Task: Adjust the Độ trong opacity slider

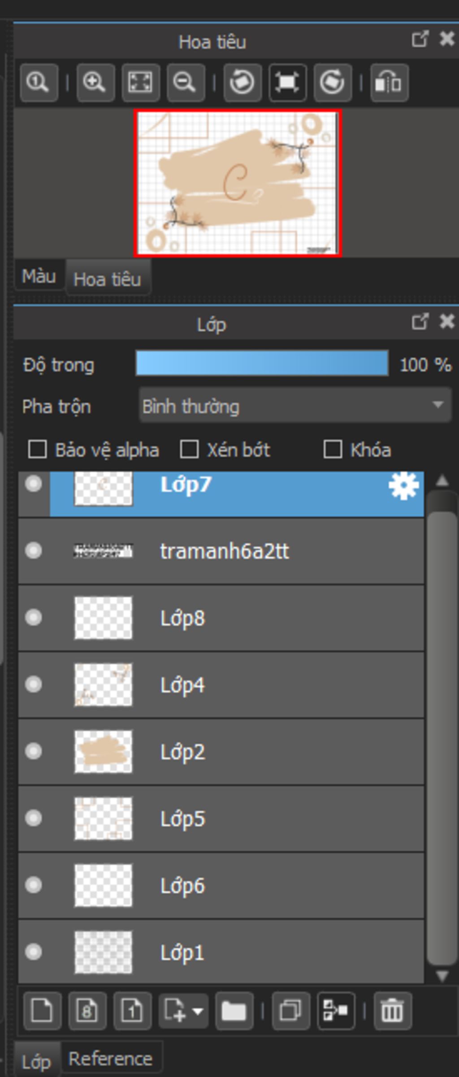Action: [262, 363]
